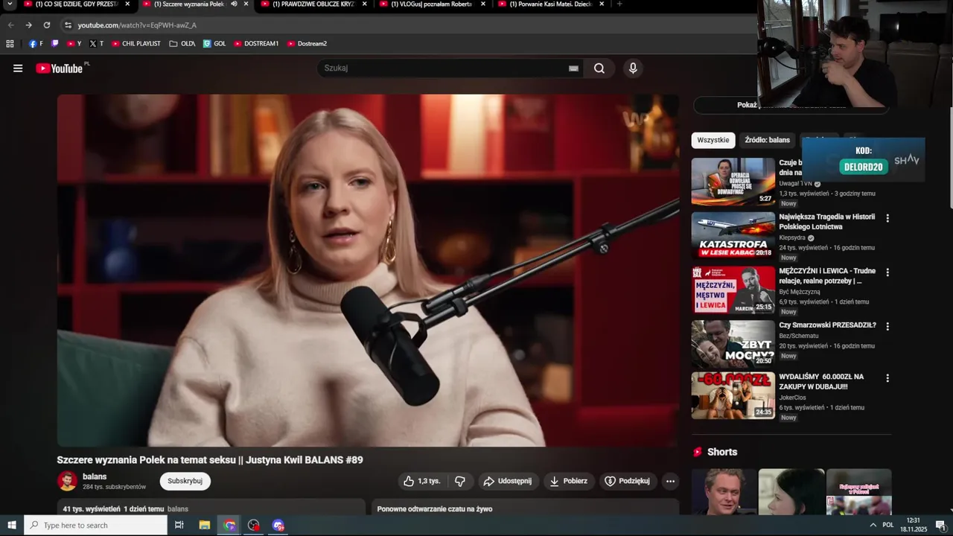Open the YouTube bookmark labeled Y
This screenshot has height=536, width=953.
pos(74,44)
